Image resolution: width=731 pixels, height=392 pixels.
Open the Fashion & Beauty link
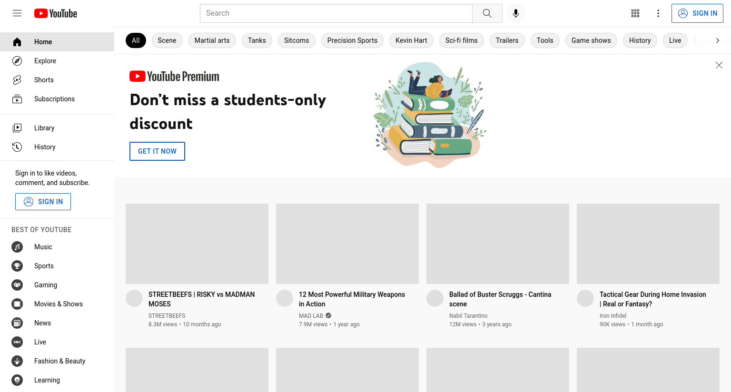coord(57,361)
